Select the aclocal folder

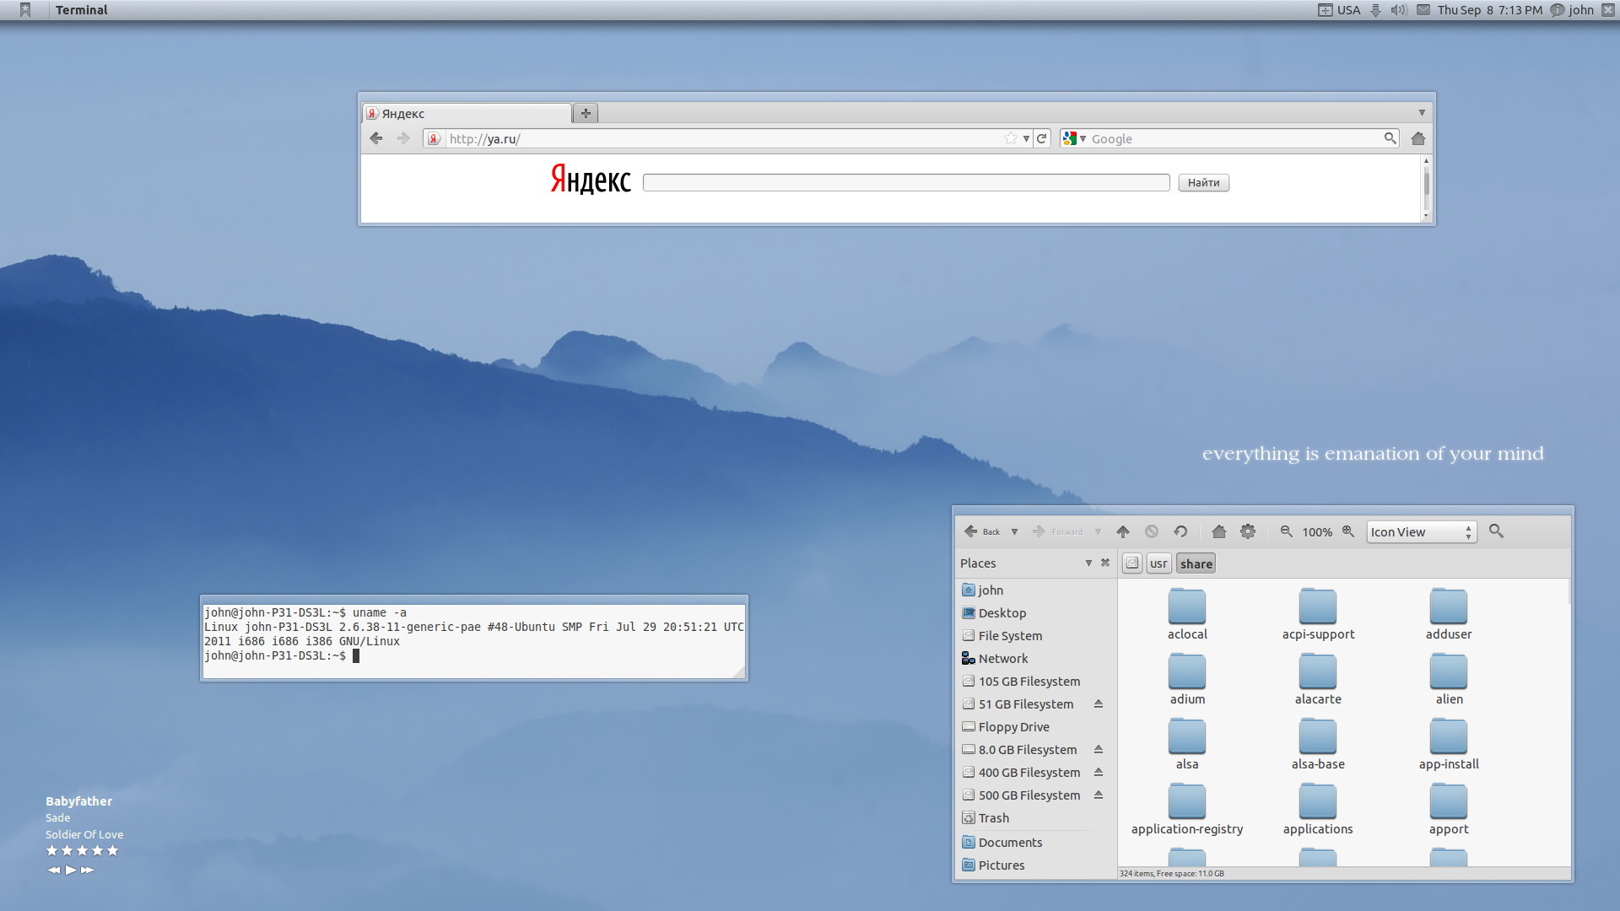coord(1187,615)
